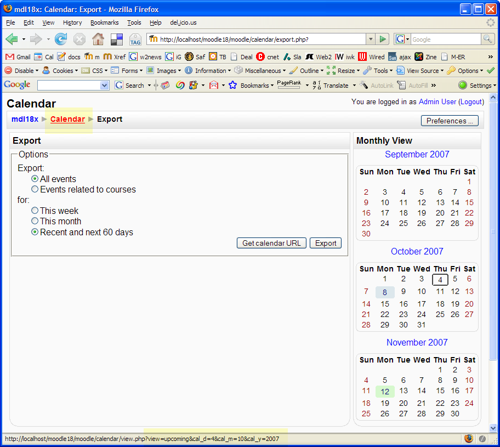The image size is (500, 447).
Task: Open the Cal bookmark
Action: [x=44, y=57]
